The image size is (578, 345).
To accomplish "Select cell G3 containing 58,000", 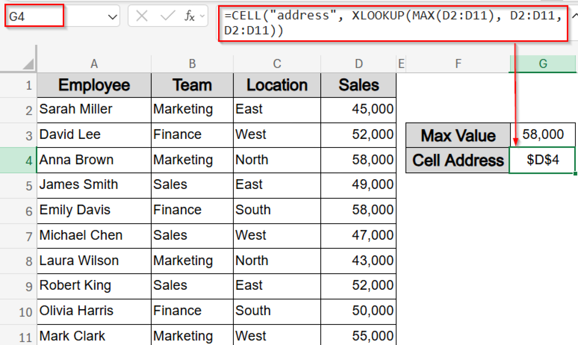I will pos(542,135).
